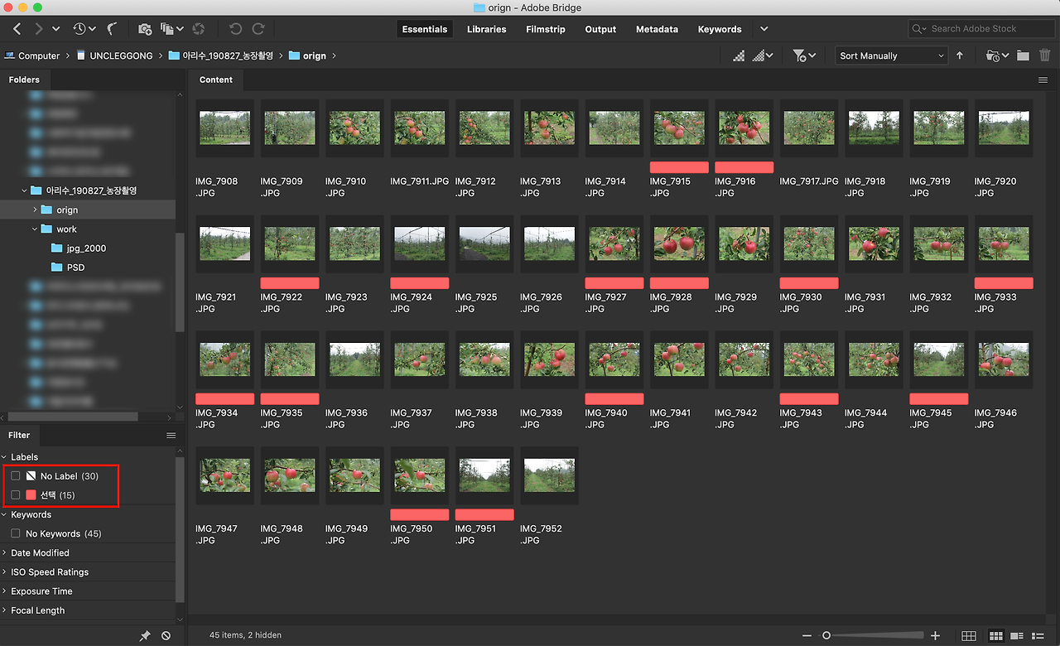Click orign in the path bar
Screen dimensions: 1060x646
(315, 56)
